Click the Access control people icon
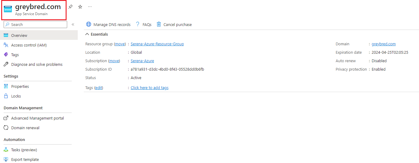Image resolution: width=419 pixels, height=163 pixels. pos(6,45)
